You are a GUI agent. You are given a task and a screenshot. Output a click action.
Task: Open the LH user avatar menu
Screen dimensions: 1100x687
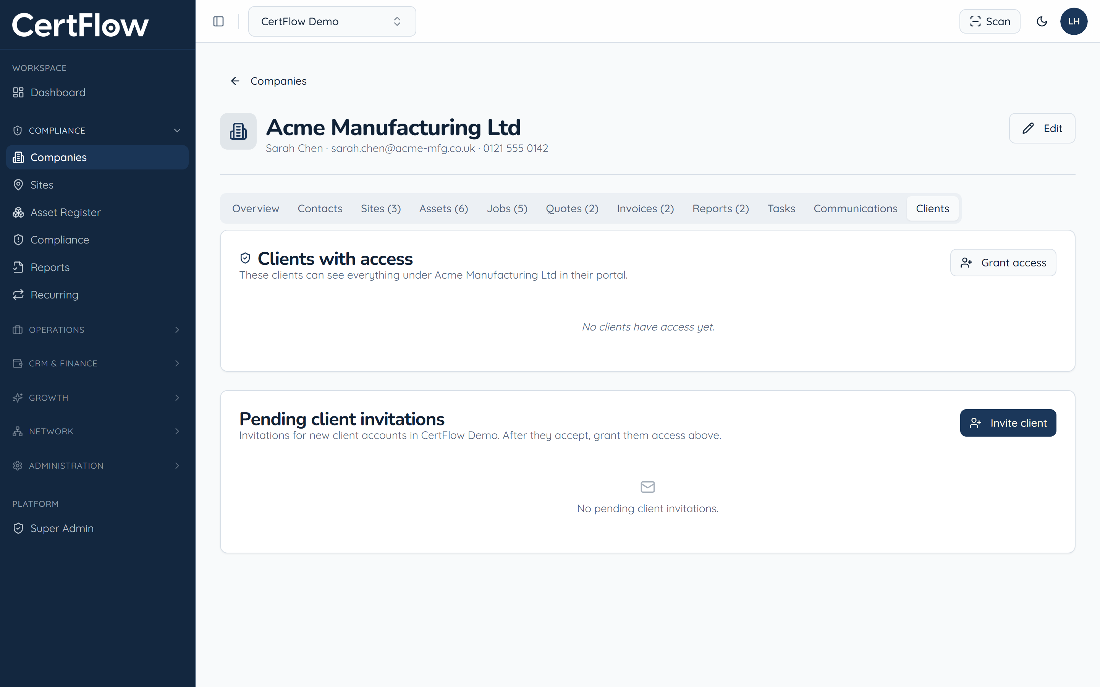tap(1074, 21)
